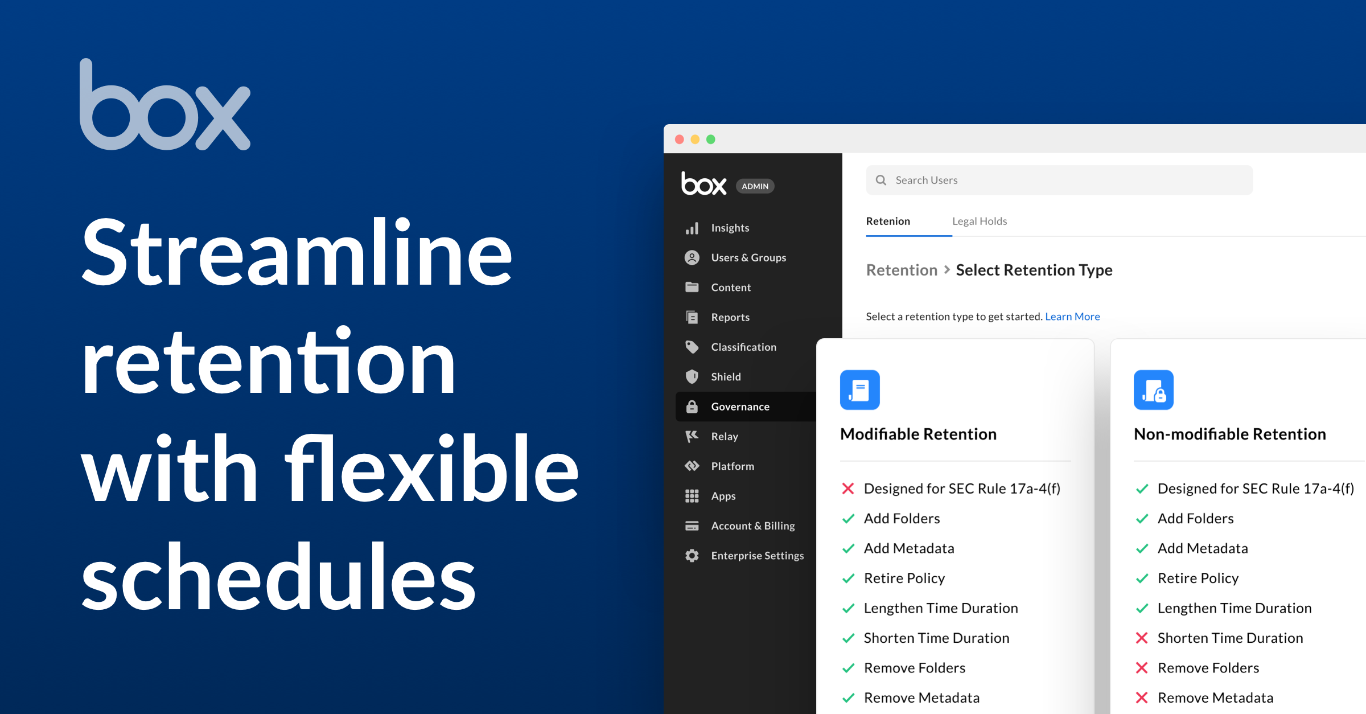Toggle the Retire Policy checkmark under Modifiable Retention

848,578
